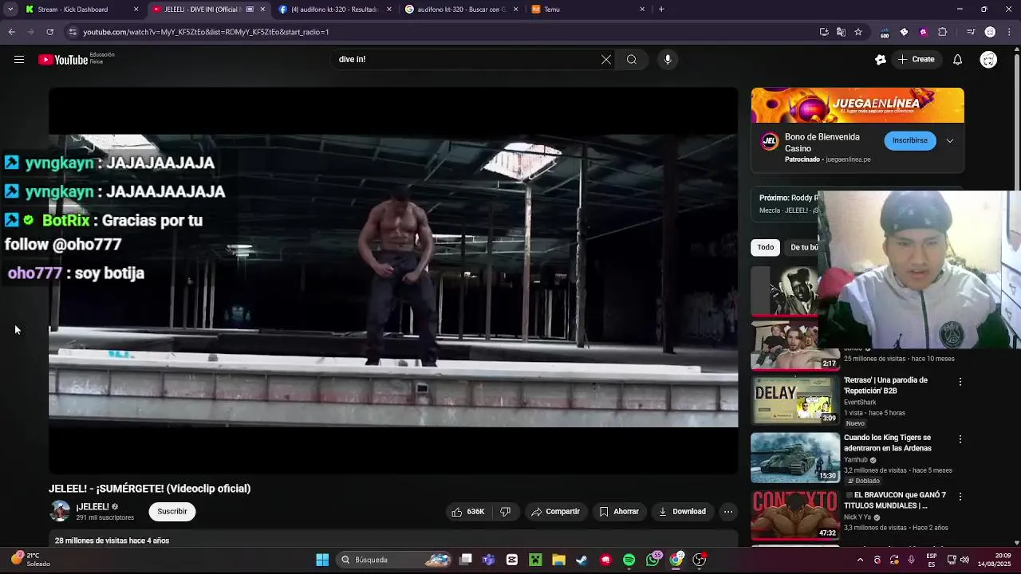Click the YouTube search input field
The image size is (1021, 574).
pyautogui.click(x=467, y=59)
